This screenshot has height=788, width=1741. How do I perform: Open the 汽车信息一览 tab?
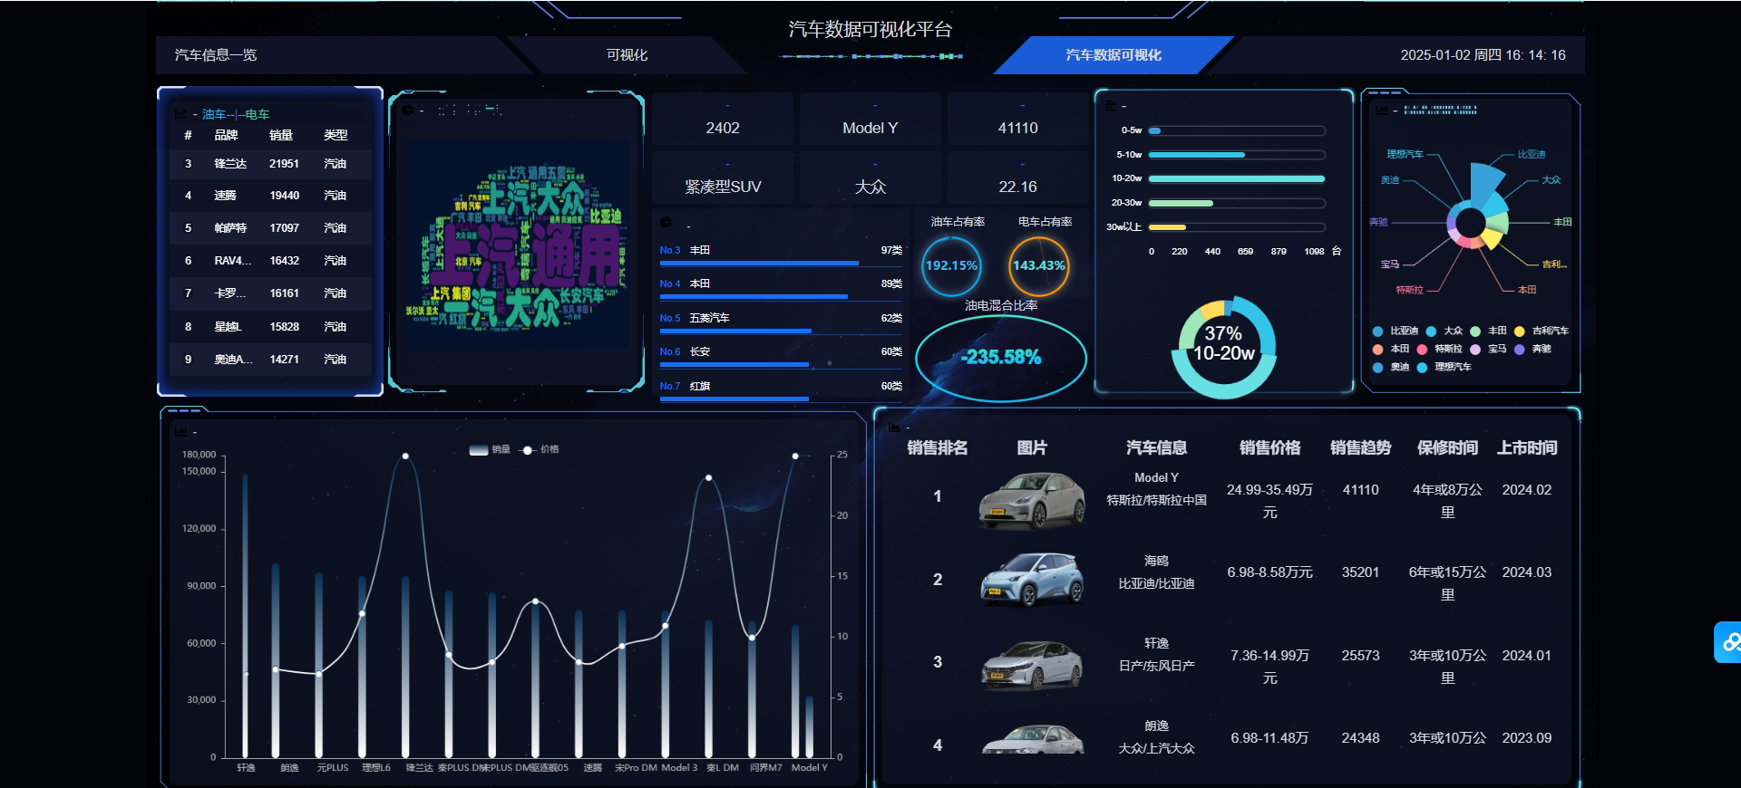(216, 55)
